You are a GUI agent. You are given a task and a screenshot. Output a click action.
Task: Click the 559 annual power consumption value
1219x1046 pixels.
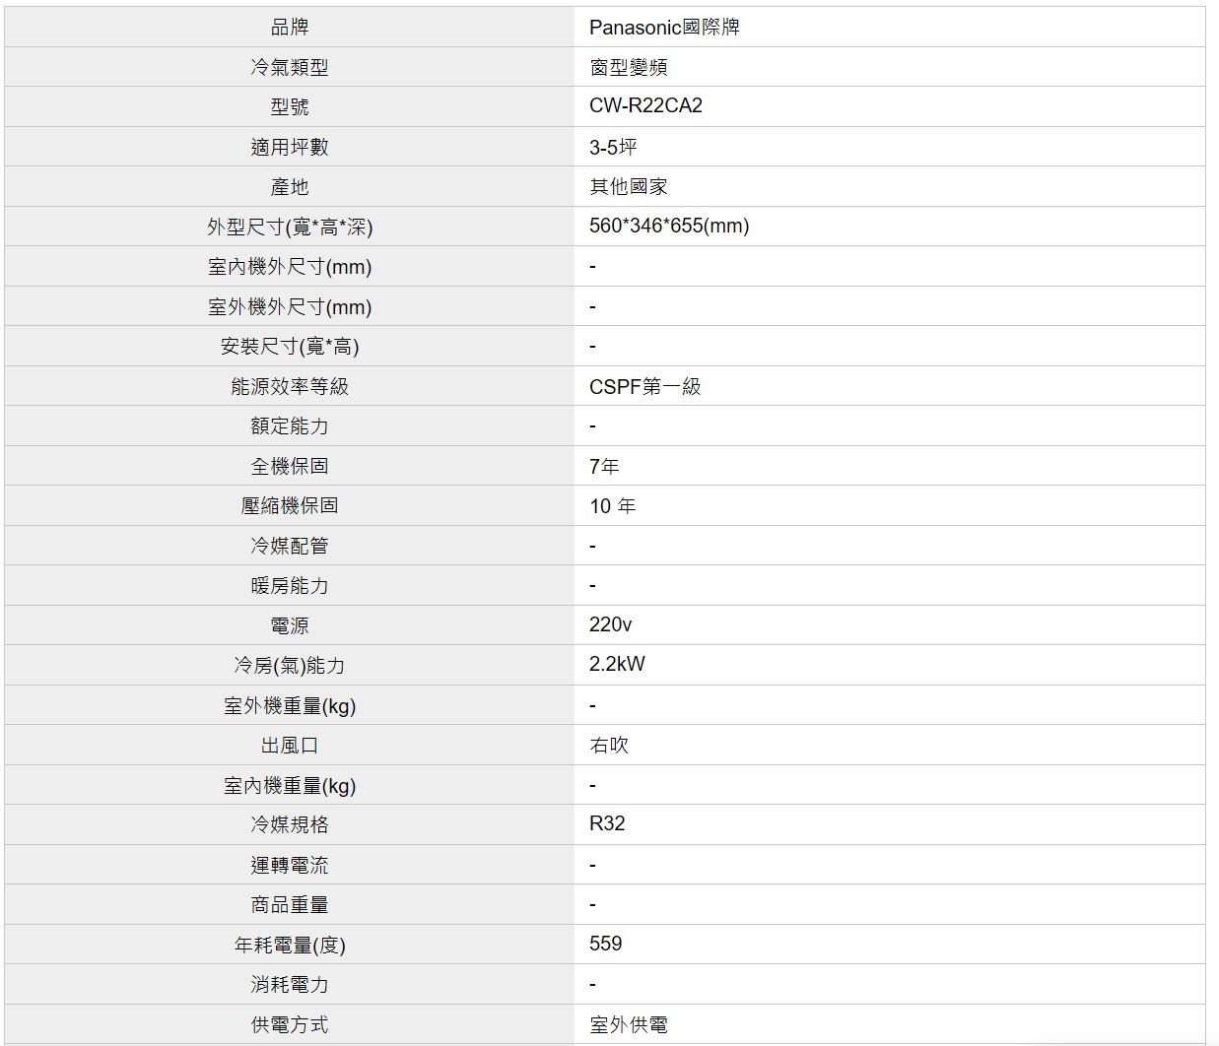[605, 944]
